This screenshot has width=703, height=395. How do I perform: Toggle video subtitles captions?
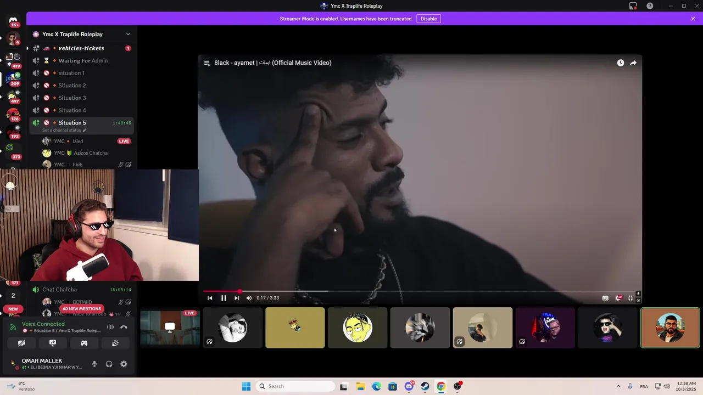click(605, 298)
